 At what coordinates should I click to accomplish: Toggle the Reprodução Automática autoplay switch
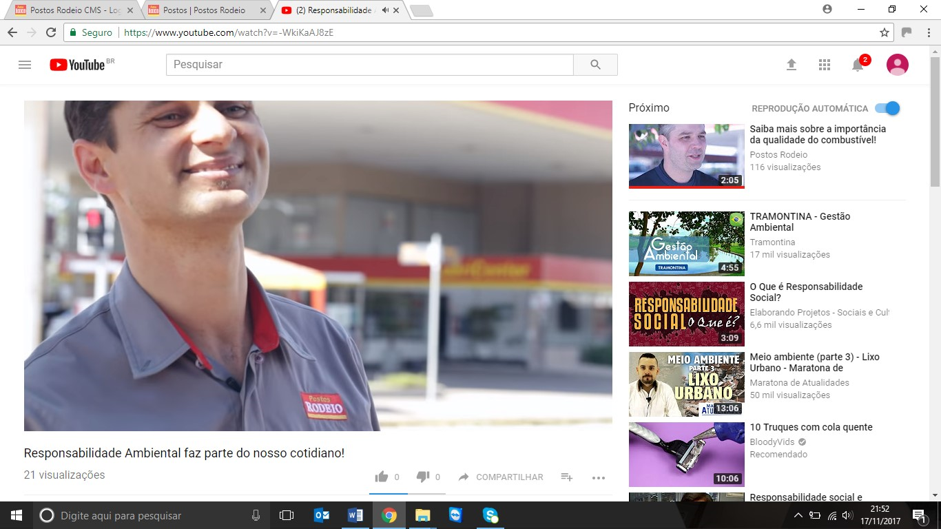pos(887,108)
